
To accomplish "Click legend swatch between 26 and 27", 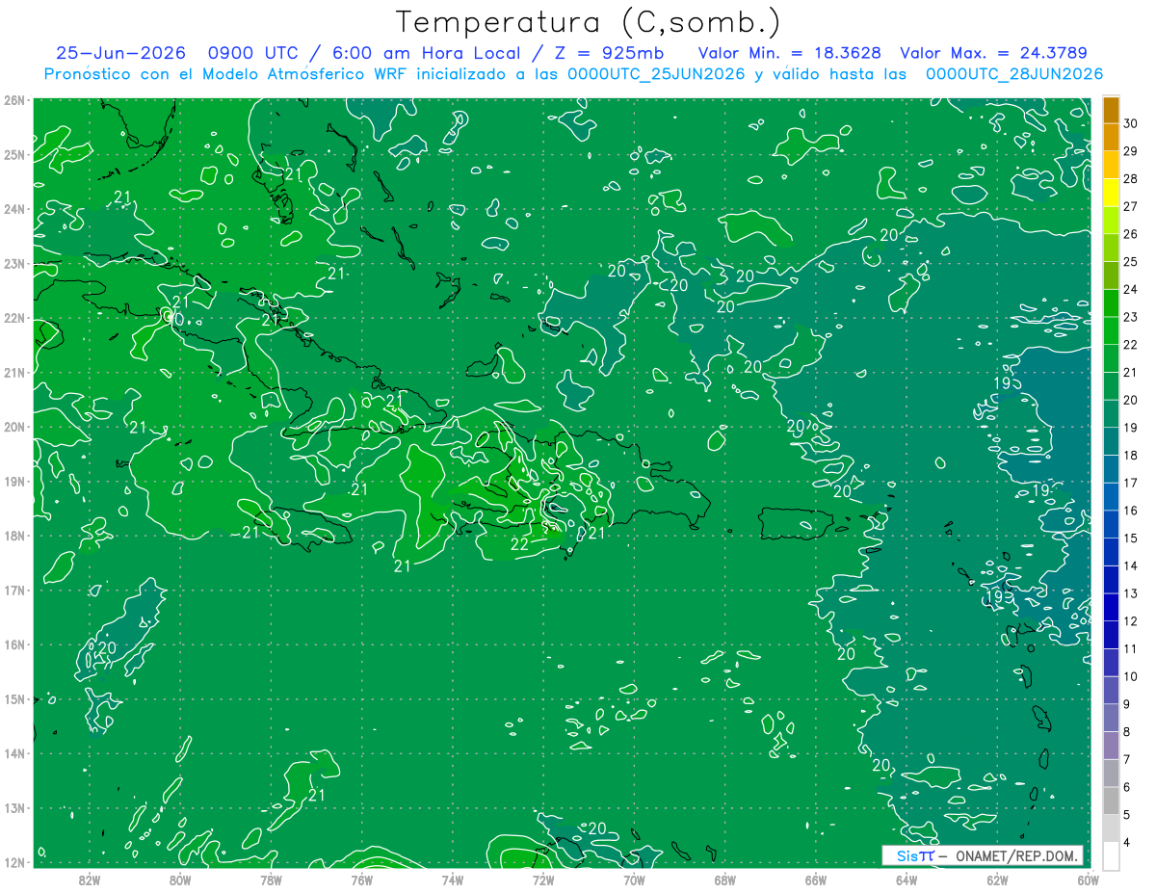I will tap(1111, 222).
